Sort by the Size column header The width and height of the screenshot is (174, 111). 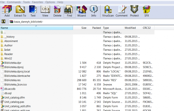coord(80,28)
